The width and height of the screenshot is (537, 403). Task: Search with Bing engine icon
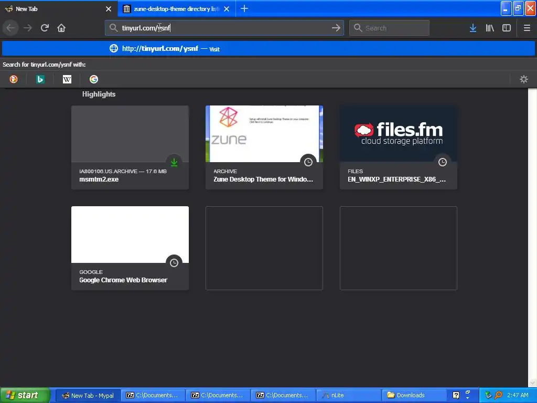pos(40,80)
